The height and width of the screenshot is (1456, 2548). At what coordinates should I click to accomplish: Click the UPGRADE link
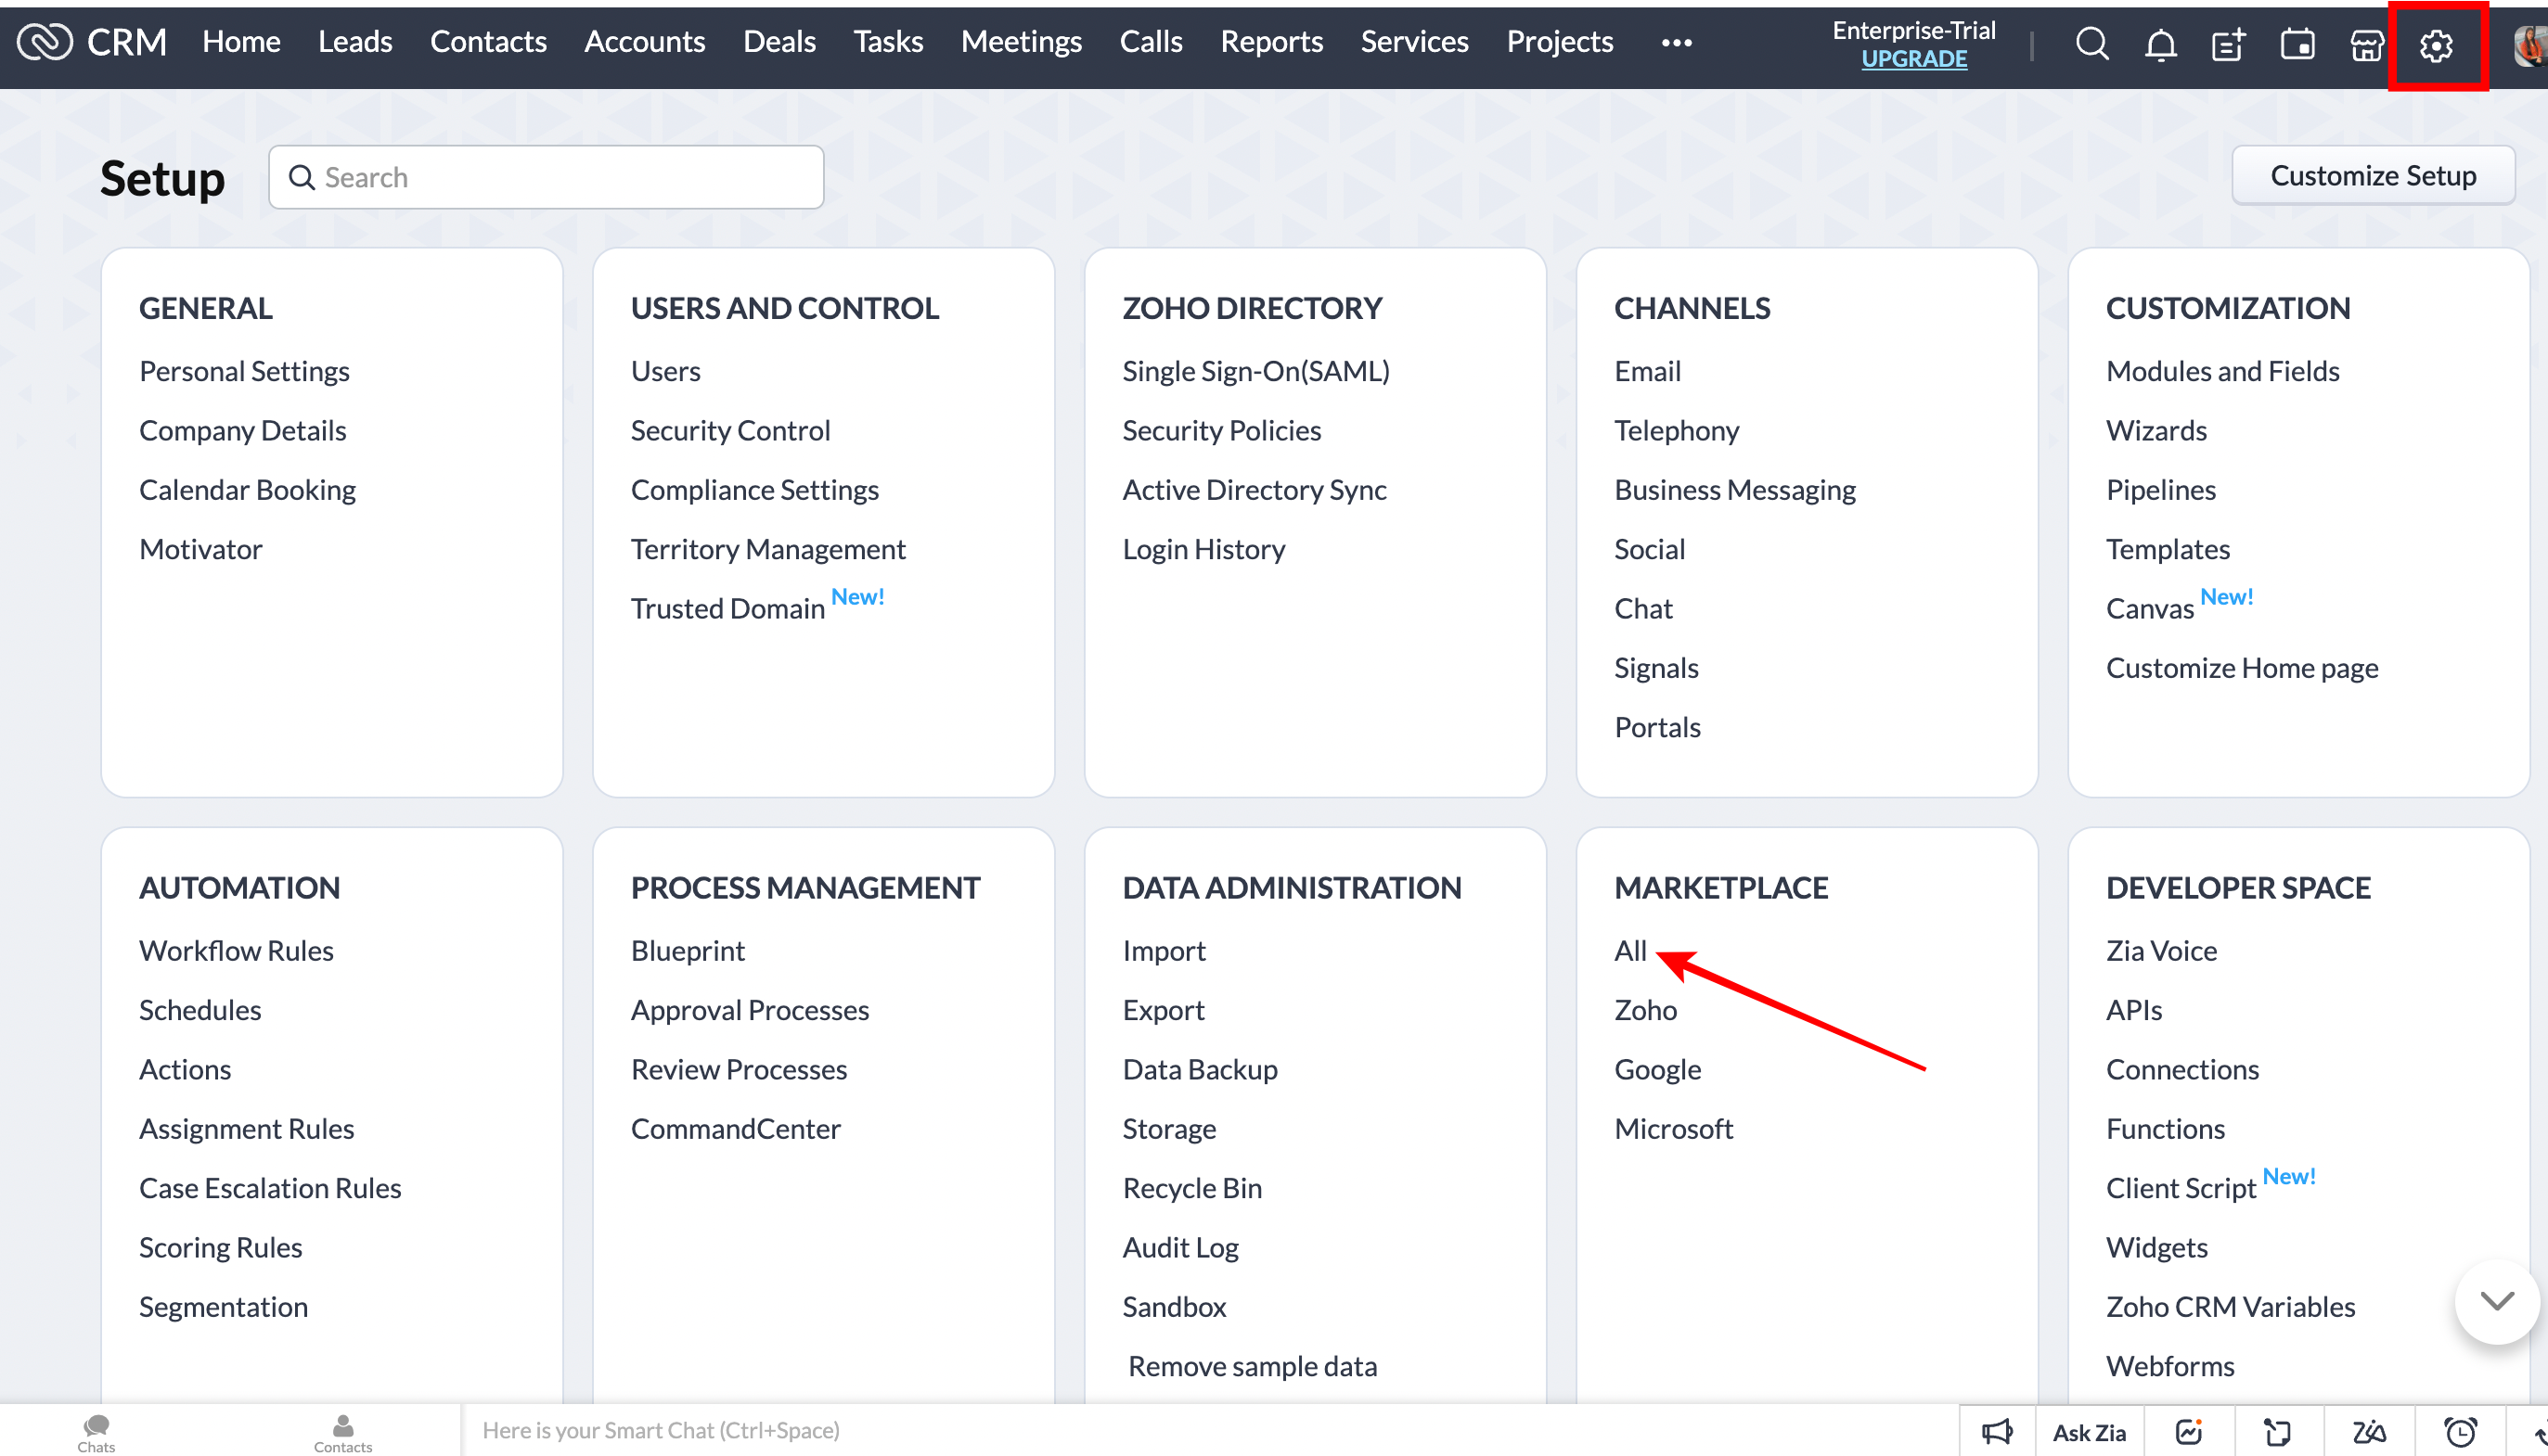click(1913, 59)
